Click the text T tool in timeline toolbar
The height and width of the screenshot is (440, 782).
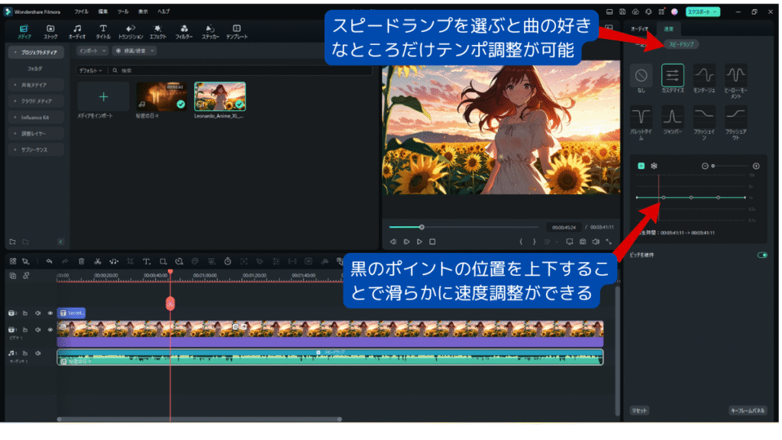click(x=146, y=261)
